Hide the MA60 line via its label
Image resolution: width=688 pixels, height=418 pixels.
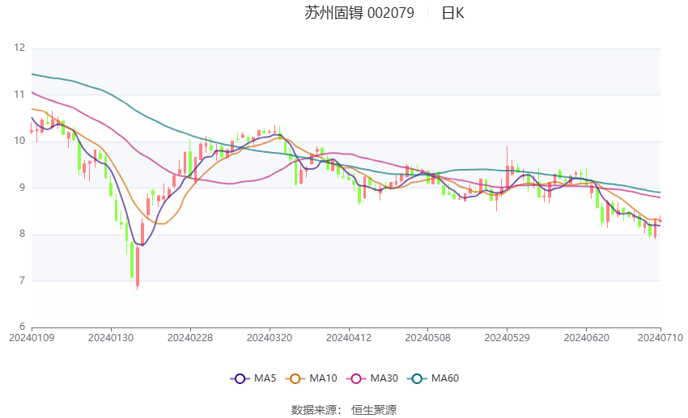[445, 378]
